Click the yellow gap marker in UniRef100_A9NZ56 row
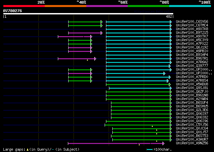 [x=139, y=145]
